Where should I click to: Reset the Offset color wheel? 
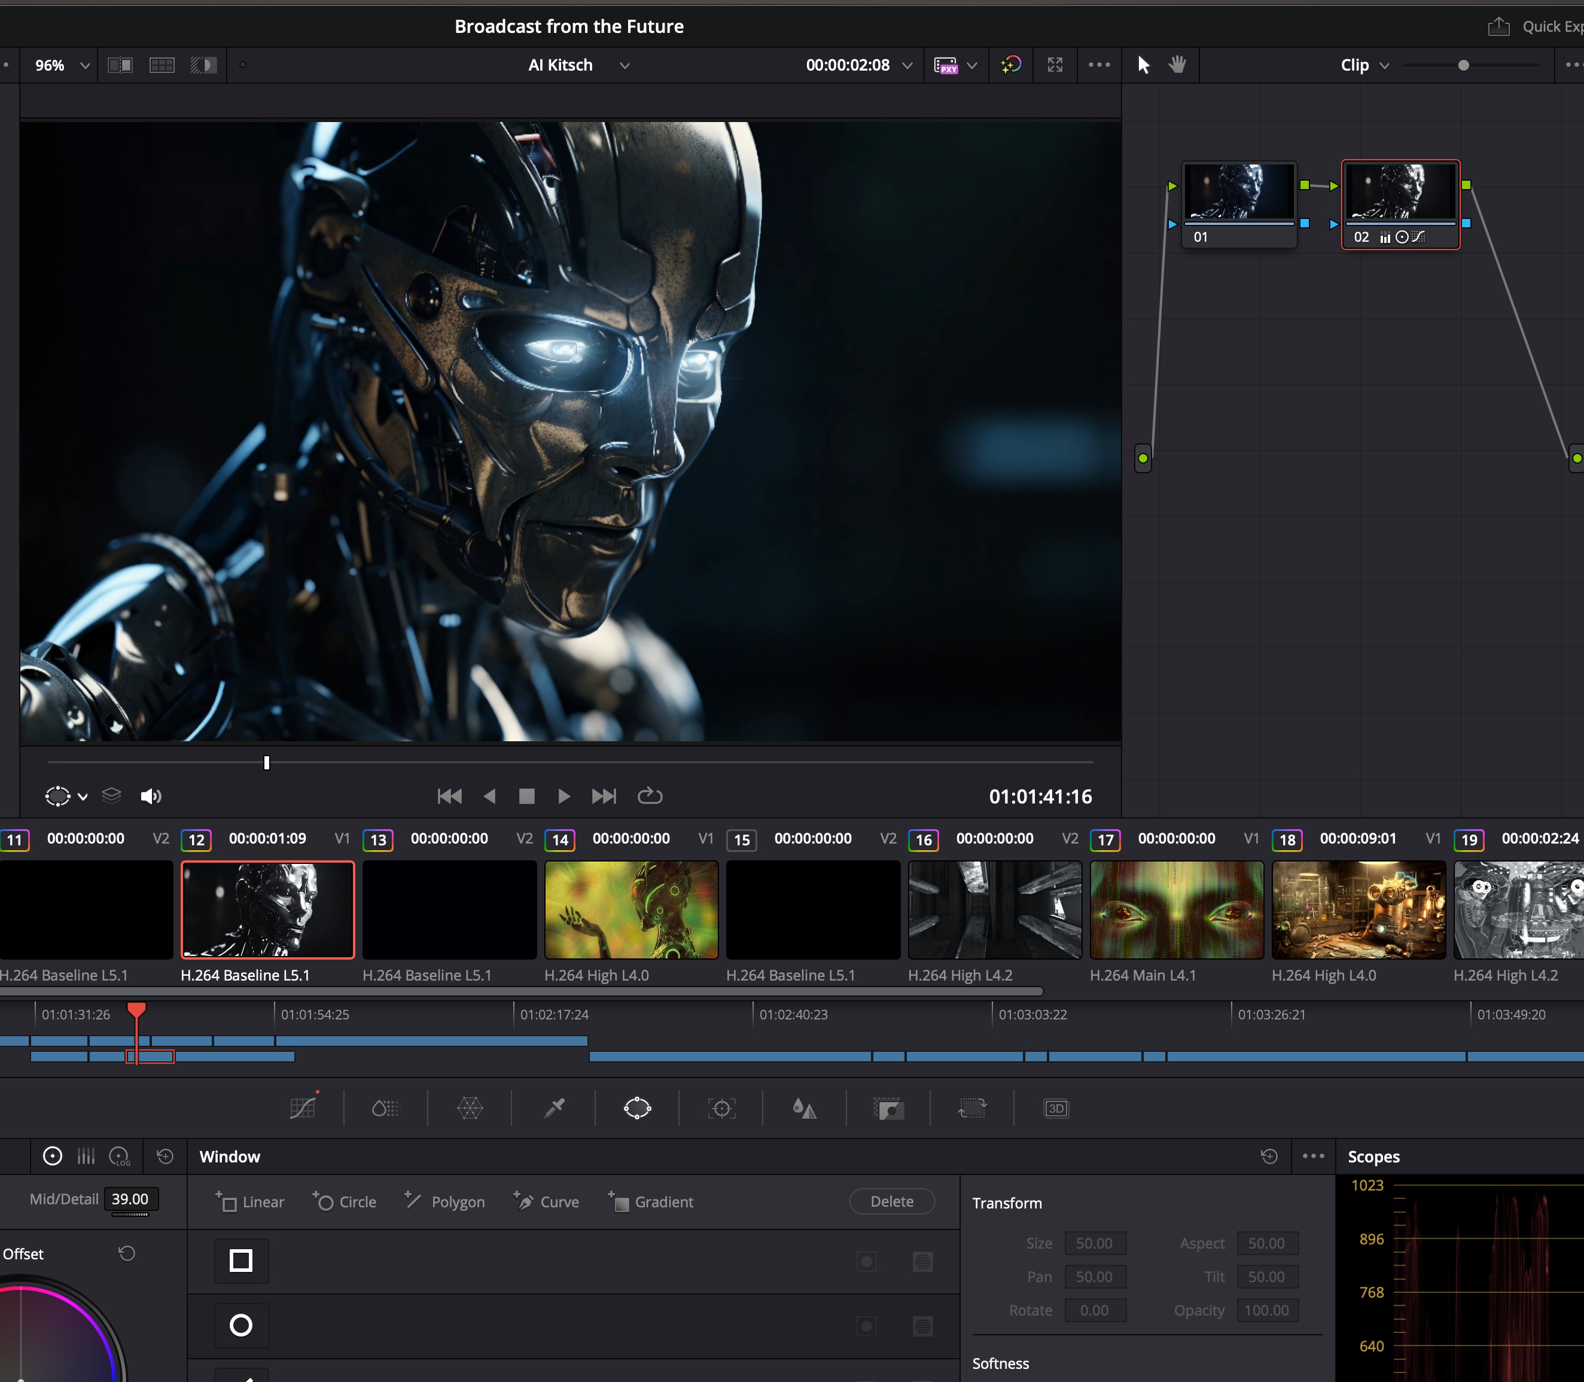(x=126, y=1253)
